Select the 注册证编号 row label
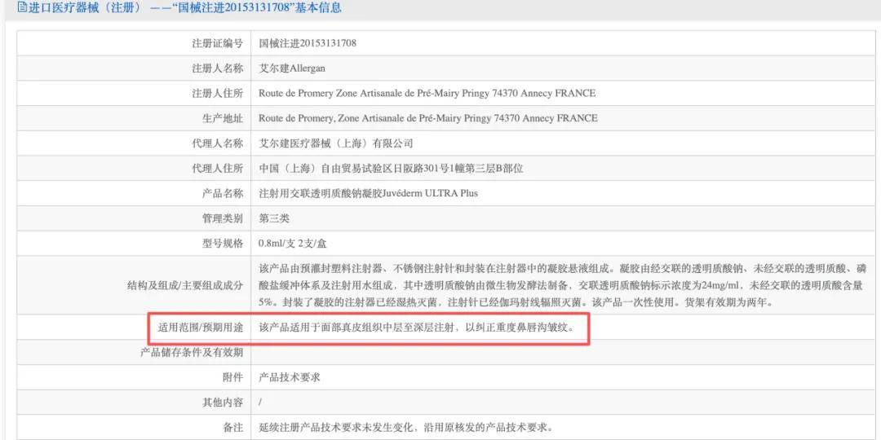The width and height of the screenshot is (881, 440). tap(218, 43)
